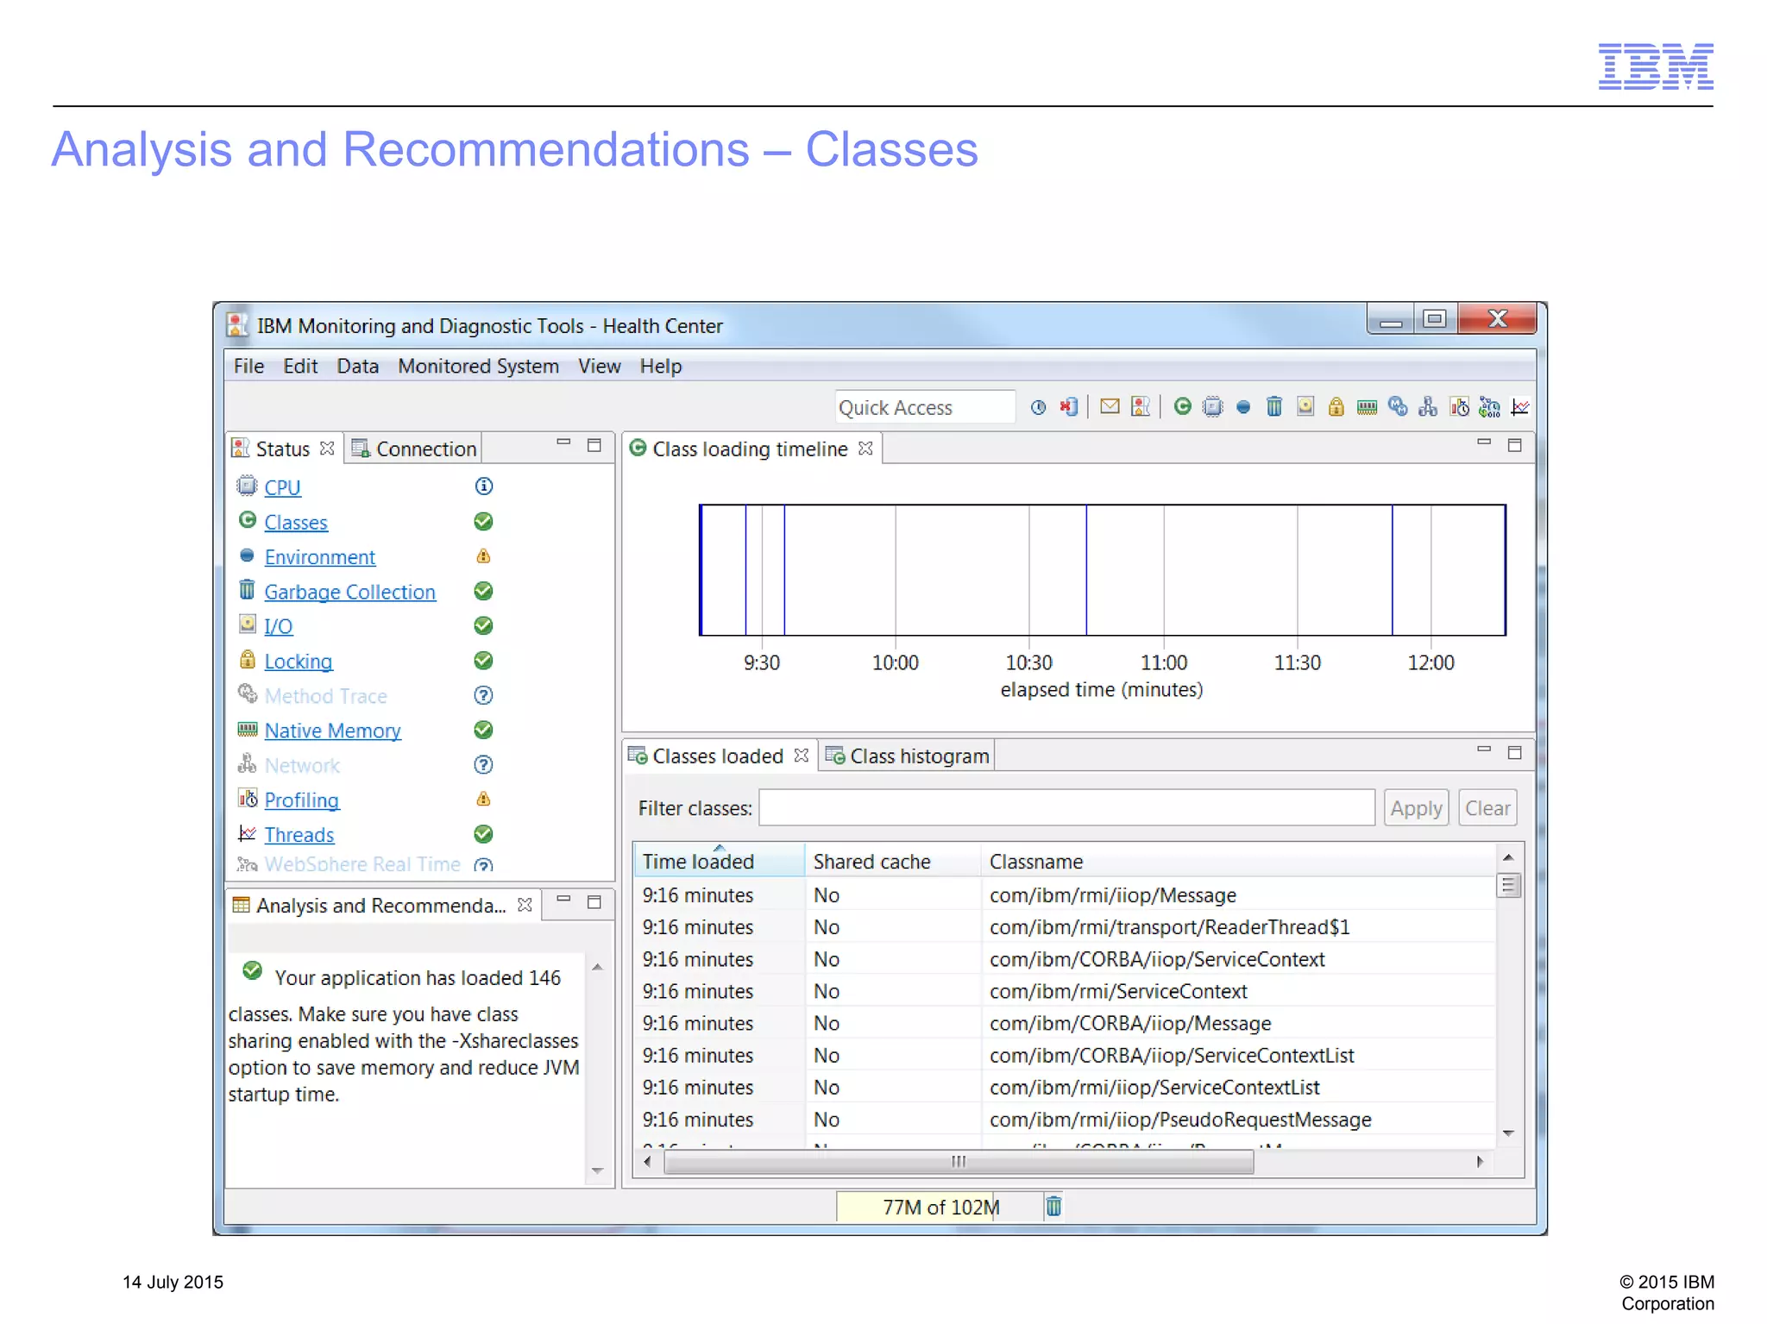Open the Locking padlock toolbar icon
The image size is (1767, 1324).
click(1336, 407)
